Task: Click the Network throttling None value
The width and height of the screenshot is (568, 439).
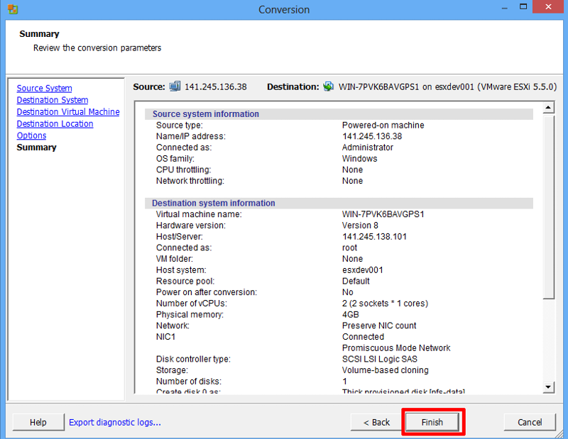Action: pyautogui.click(x=352, y=181)
